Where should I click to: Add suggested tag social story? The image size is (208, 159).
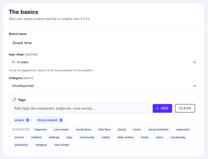pos(83,130)
